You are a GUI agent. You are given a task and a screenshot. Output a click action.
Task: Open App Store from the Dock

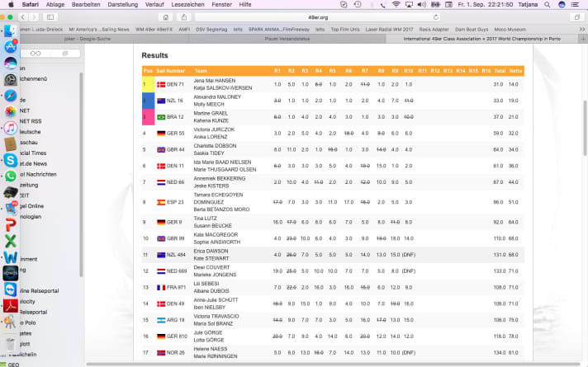tap(10, 46)
